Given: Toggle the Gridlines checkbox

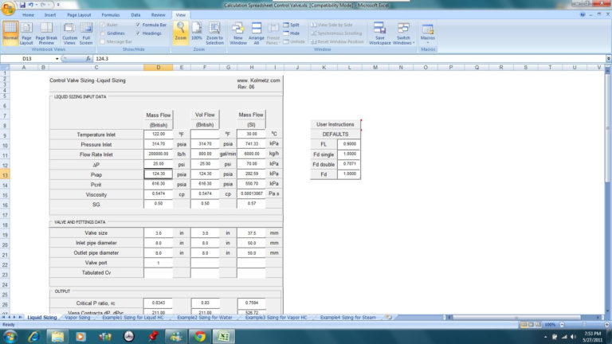Looking at the screenshot, I should pyautogui.click(x=104, y=33).
